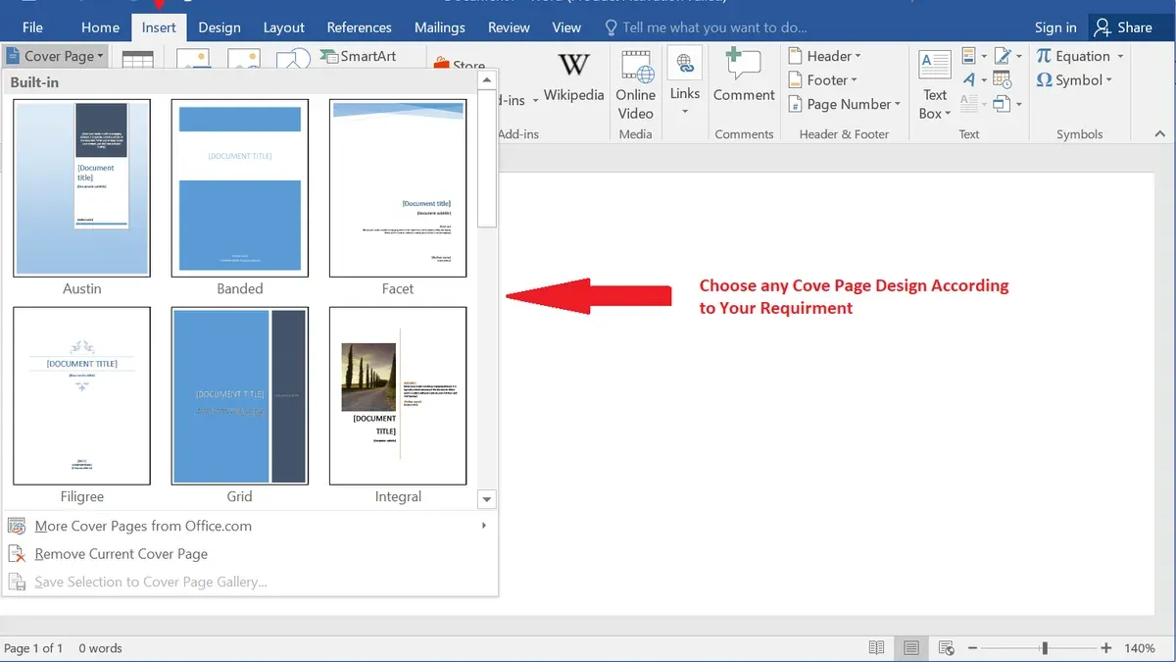Click the Sign in link
The image size is (1176, 662).
tap(1055, 27)
